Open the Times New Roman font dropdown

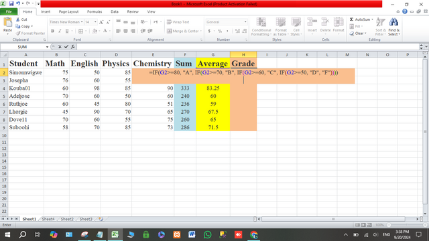[82, 22]
